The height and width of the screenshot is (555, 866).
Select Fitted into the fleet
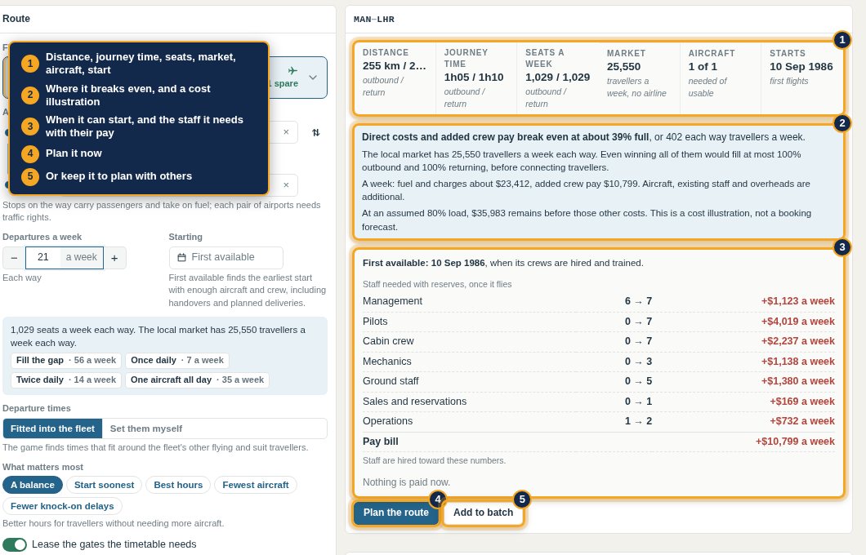52,428
